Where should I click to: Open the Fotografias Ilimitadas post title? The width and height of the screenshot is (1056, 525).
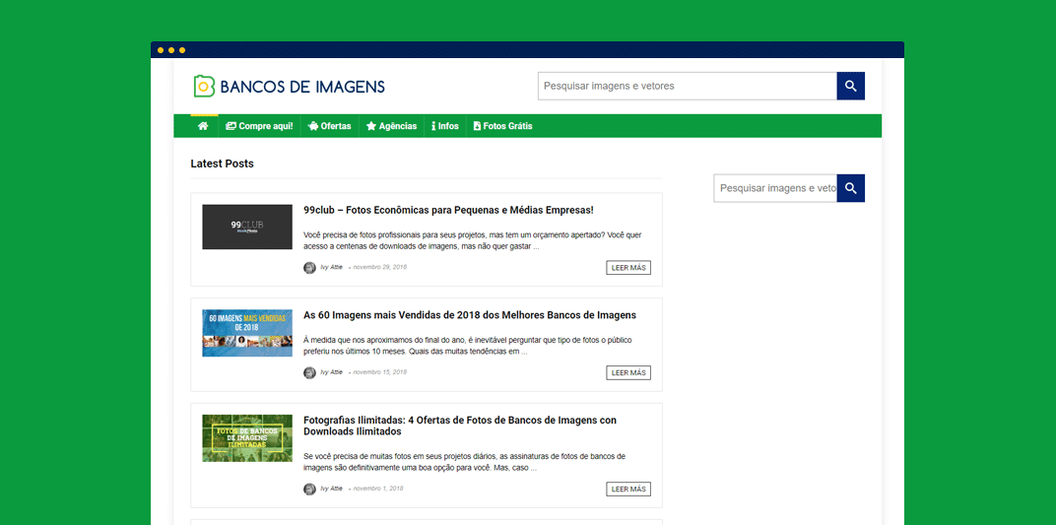click(460, 426)
